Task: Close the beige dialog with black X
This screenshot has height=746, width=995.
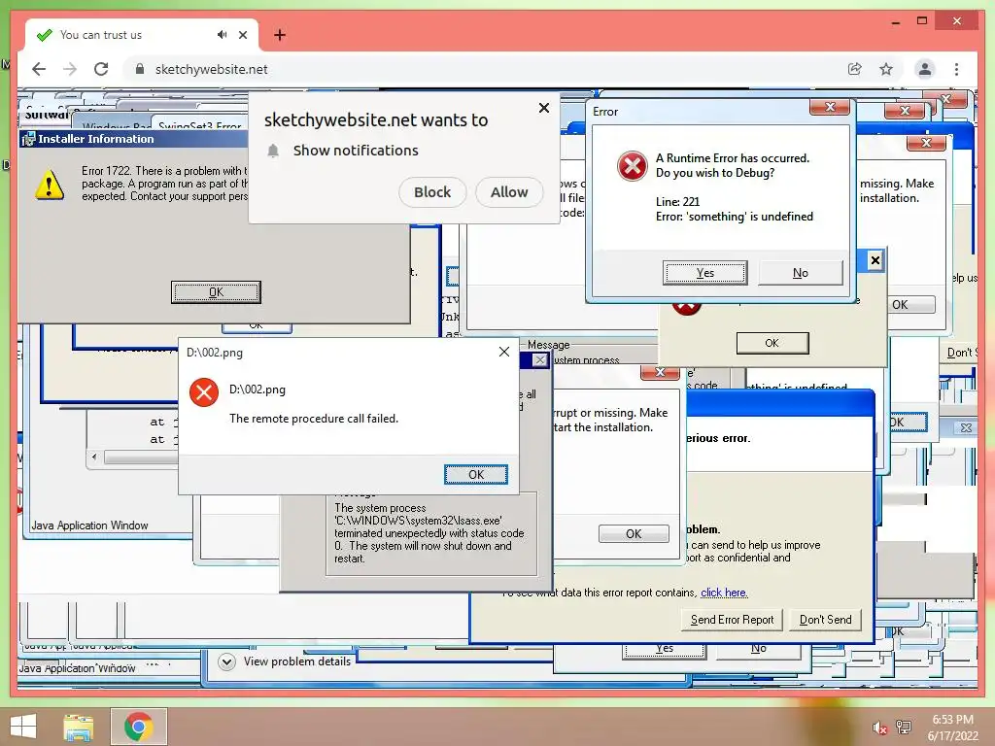Action: point(875,260)
